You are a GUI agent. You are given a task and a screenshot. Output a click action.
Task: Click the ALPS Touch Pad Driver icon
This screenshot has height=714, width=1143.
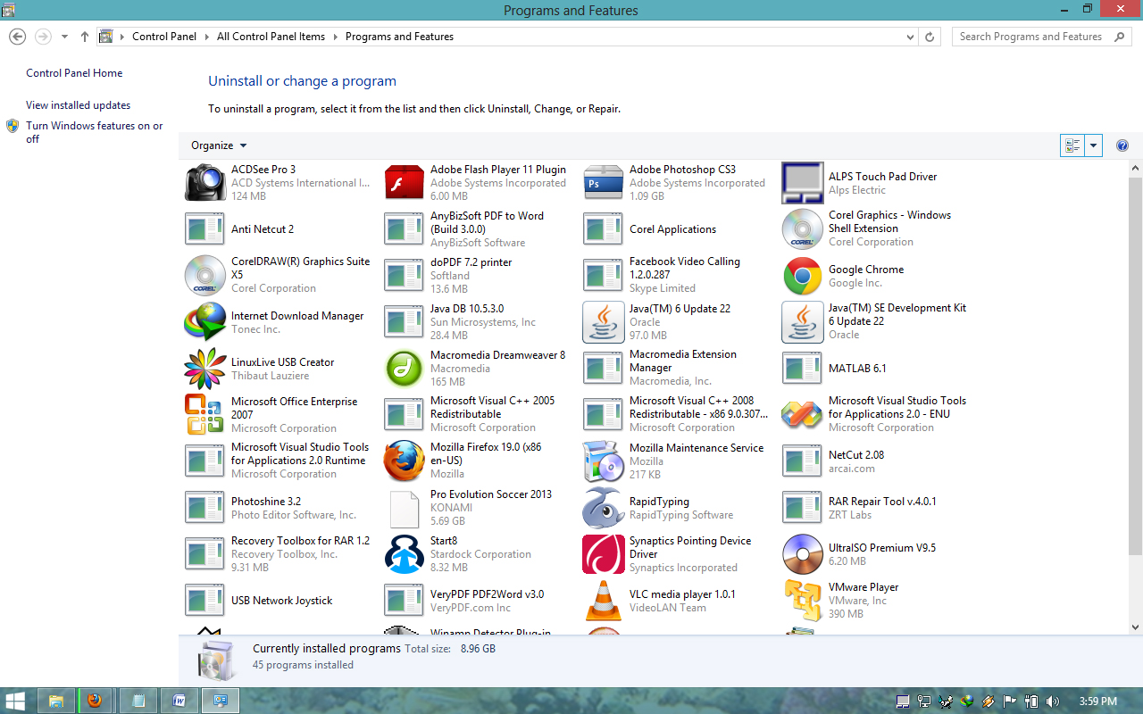coord(803,183)
